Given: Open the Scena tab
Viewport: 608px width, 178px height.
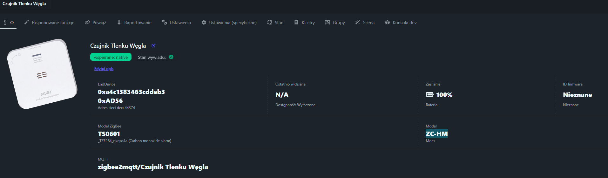Looking at the screenshot, I should click(x=365, y=23).
